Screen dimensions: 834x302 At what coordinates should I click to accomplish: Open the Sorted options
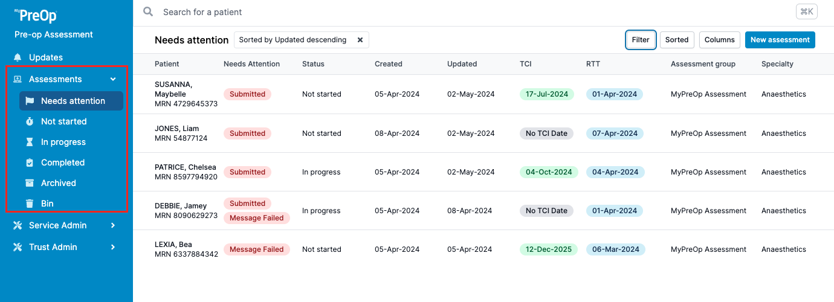pyautogui.click(x=677, y=40)
